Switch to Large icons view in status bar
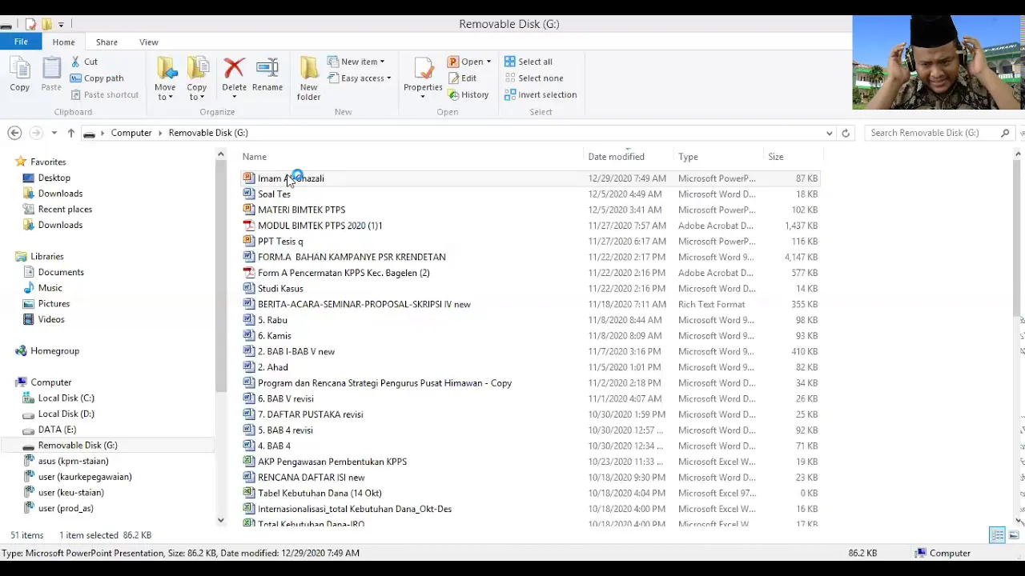The width and height of the screenshot is (1025, 576). click(1014, 535)
